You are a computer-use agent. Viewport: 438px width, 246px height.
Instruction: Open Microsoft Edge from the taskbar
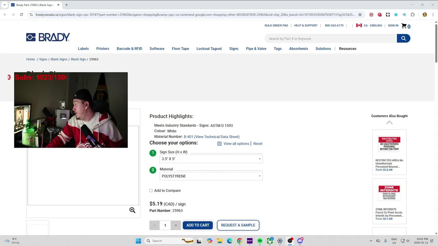[230, 241]
